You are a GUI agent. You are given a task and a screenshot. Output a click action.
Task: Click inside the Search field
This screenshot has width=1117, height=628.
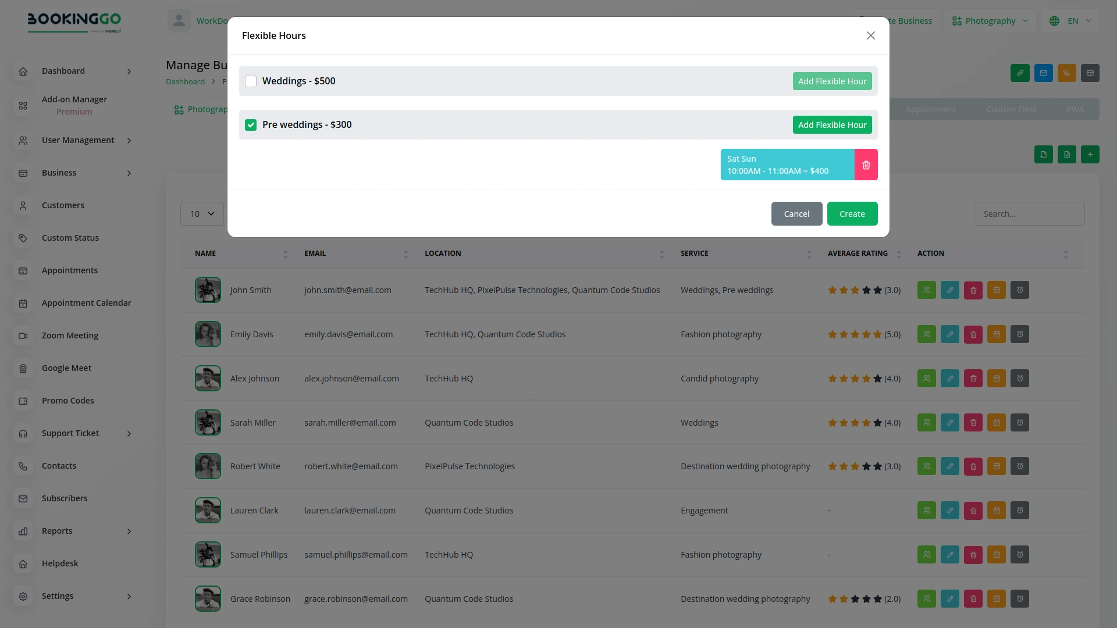[1029, 213]
